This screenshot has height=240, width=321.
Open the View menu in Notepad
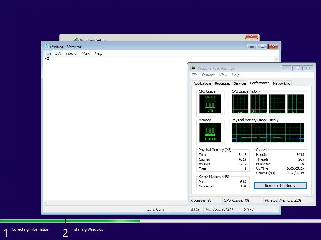86,53
